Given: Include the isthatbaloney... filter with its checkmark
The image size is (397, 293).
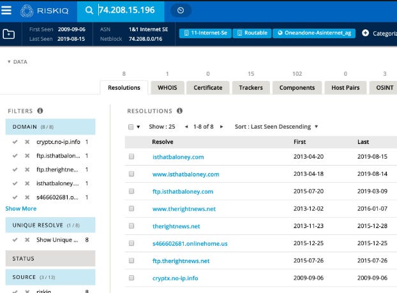Looking at the screenshot, I should tap(15, 183).
